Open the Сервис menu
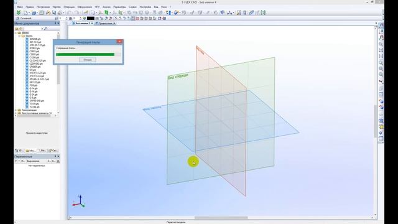This screenshot has width=398, height=224. (132, 7)
